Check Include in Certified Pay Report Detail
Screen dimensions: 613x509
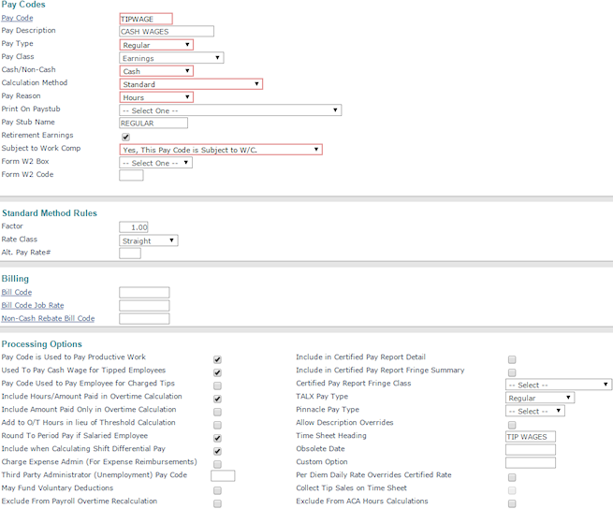point(512,358)
